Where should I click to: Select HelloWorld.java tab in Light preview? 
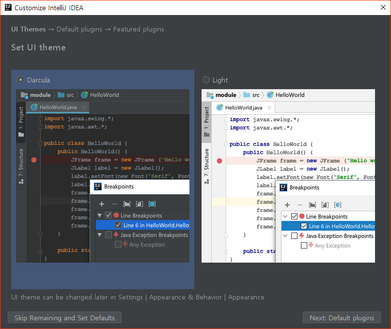tap(243, 108)
